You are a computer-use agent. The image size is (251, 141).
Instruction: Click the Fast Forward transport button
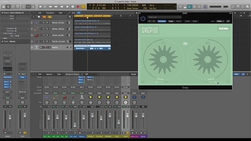[x=56, y=7]
